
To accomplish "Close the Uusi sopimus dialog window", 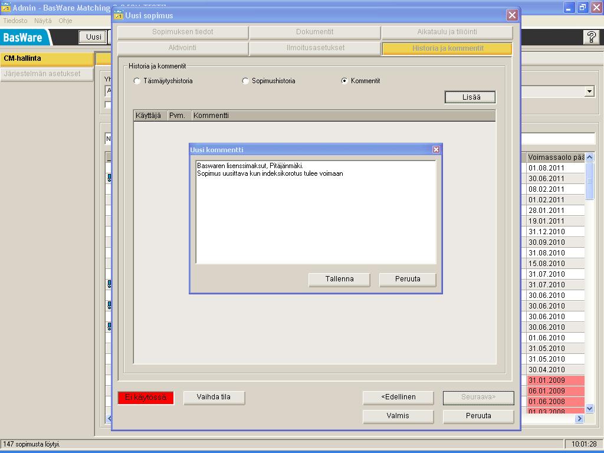I will (x=512, y=15).
